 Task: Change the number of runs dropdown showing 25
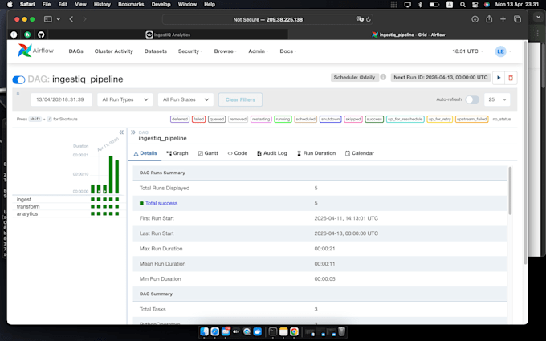click(x=497, y=99)
